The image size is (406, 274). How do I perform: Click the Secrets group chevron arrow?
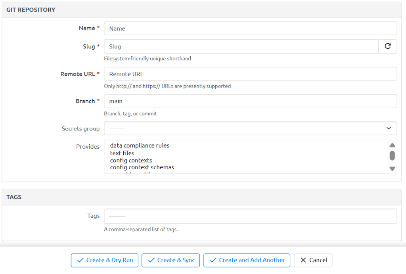point(388,128)
